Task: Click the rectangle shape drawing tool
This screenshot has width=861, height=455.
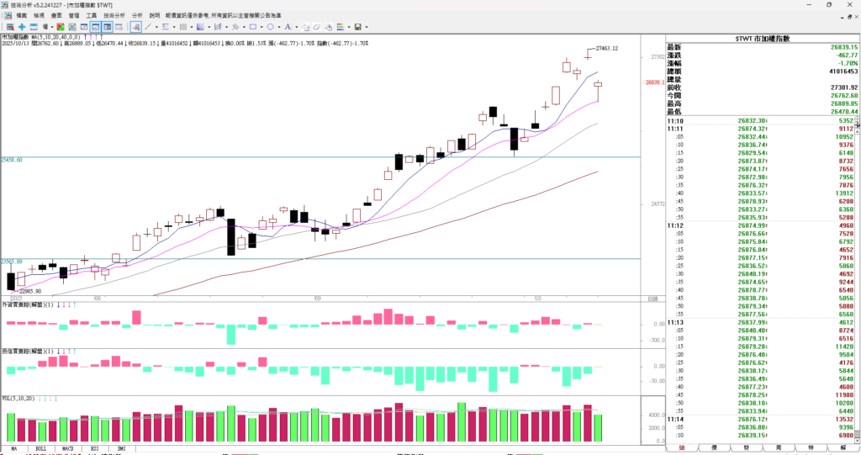Action: coord(253,27)
